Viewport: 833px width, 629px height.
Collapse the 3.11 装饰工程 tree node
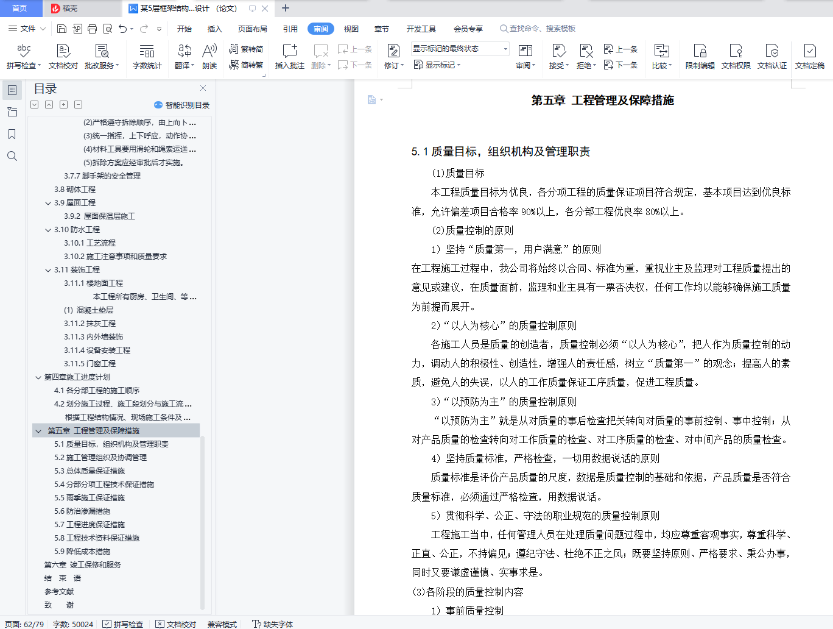pos(48,270)
